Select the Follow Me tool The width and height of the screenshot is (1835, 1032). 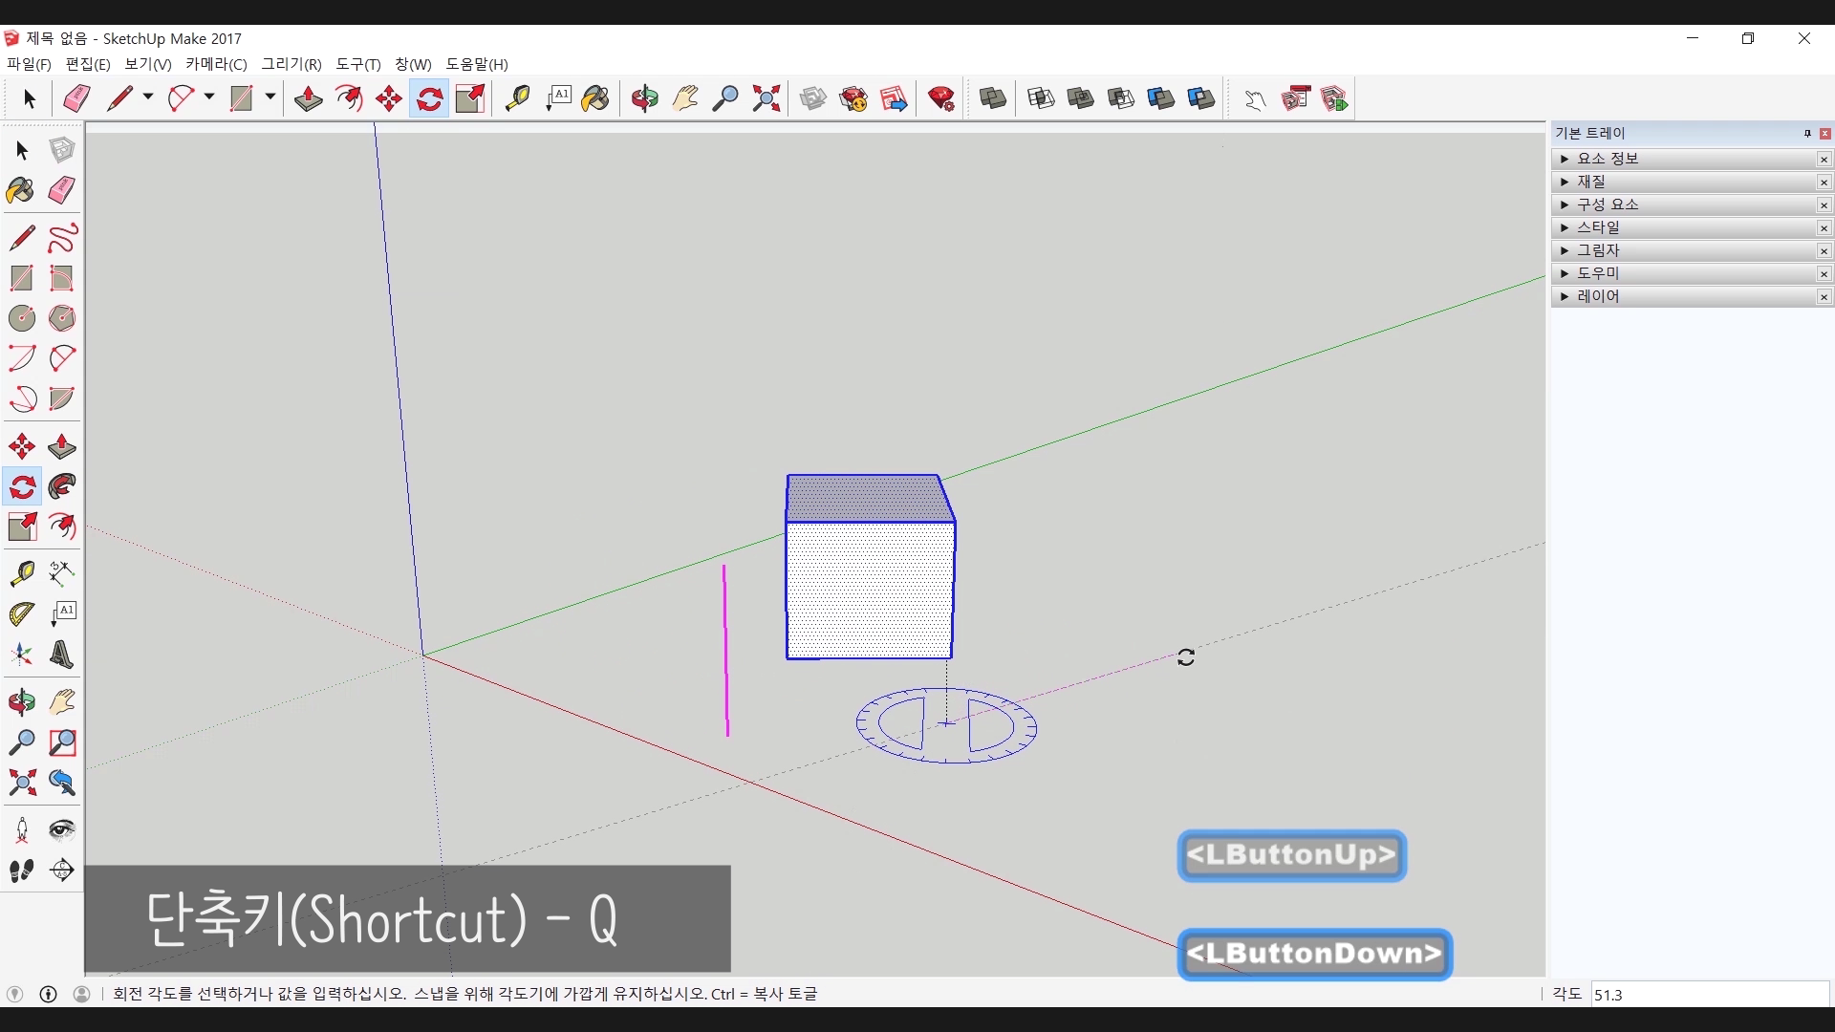click(62, 487)
